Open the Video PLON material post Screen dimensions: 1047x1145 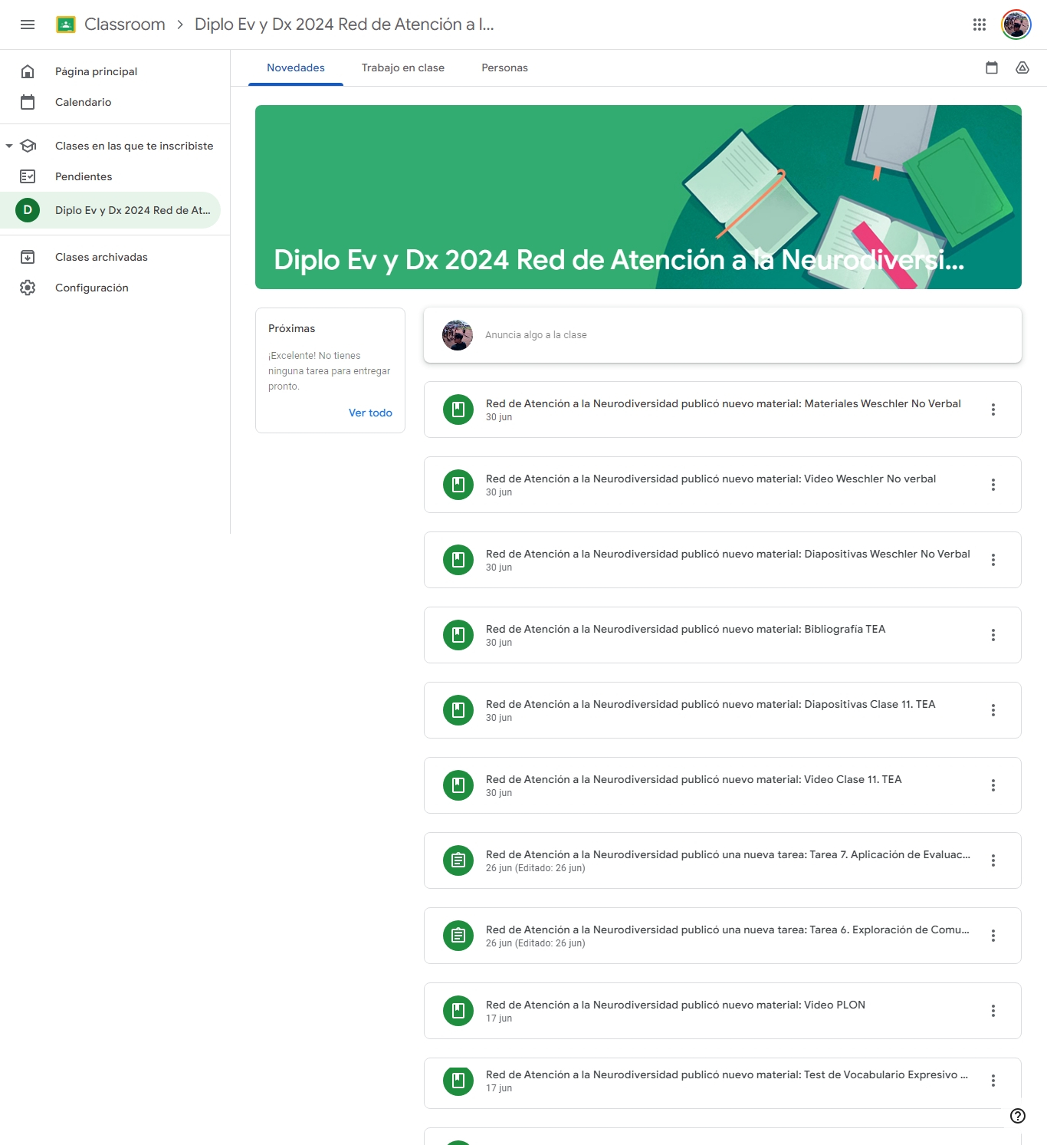pos(722,1011)
